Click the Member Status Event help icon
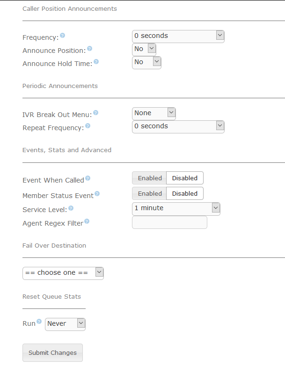Screen dimensions: 285x367 pos(97,194)
